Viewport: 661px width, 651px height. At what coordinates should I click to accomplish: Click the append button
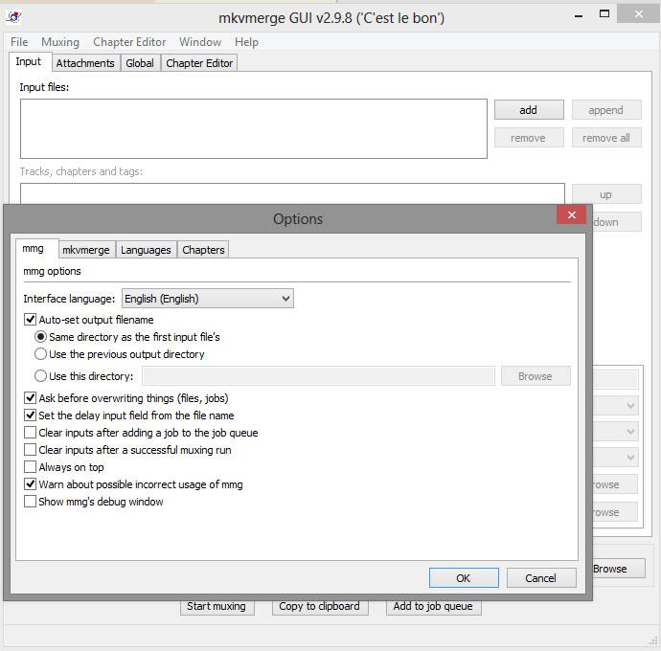coord(606,110)
